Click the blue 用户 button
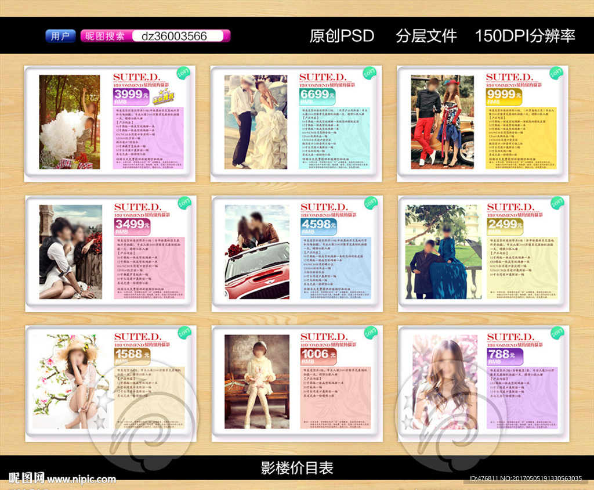The height and width of the screenshot is (490, 594). pos(60,36)
